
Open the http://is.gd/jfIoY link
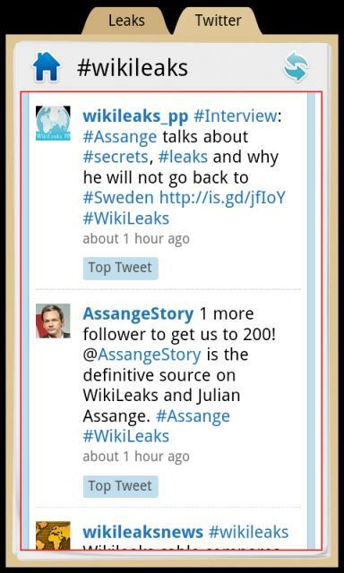[222, 198]
